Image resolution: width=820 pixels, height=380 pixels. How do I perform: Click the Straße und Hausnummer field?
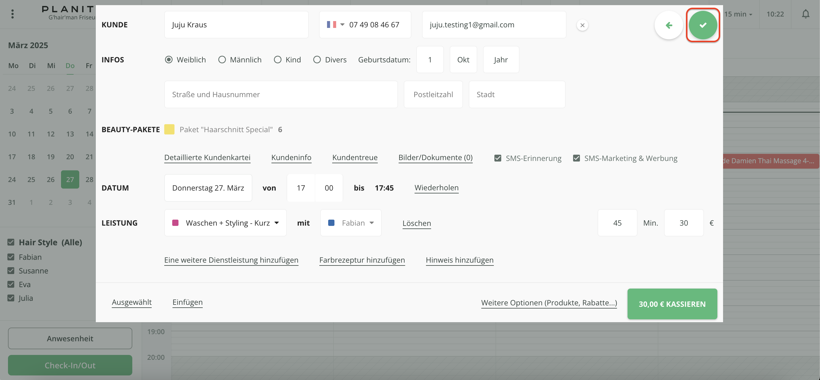coord(281,95)
